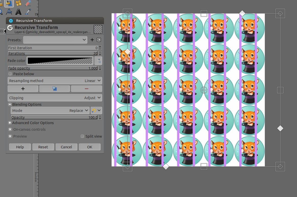297x197 pixels.
Task: Pick fade color from the image
Action: tap(99, 61)
